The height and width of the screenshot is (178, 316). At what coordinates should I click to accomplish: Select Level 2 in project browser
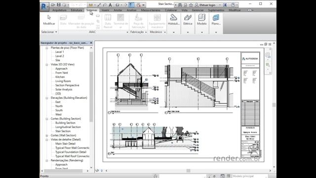[59, 56]
